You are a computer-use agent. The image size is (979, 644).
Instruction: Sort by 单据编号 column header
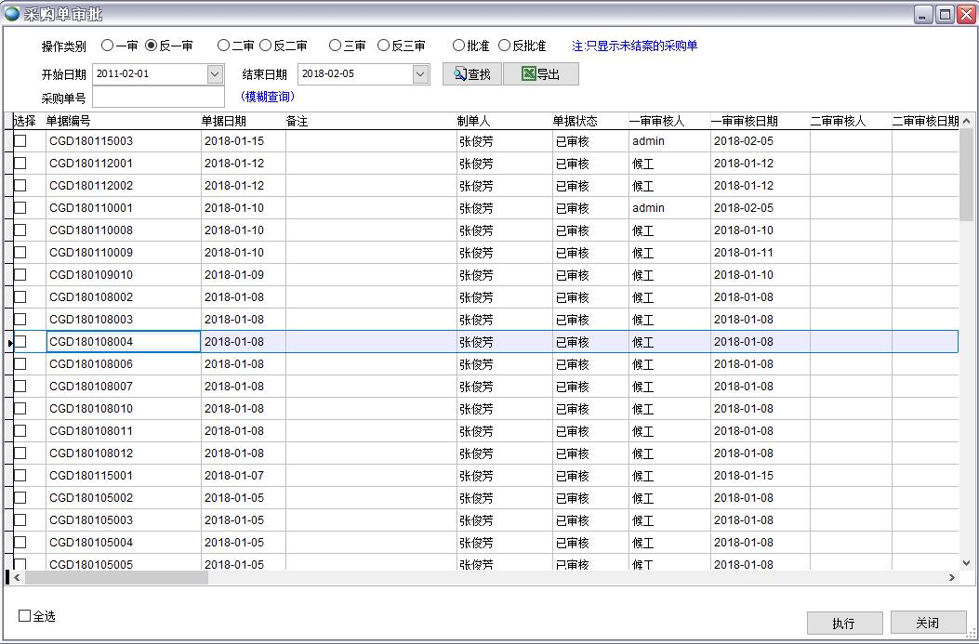(69, 121)
